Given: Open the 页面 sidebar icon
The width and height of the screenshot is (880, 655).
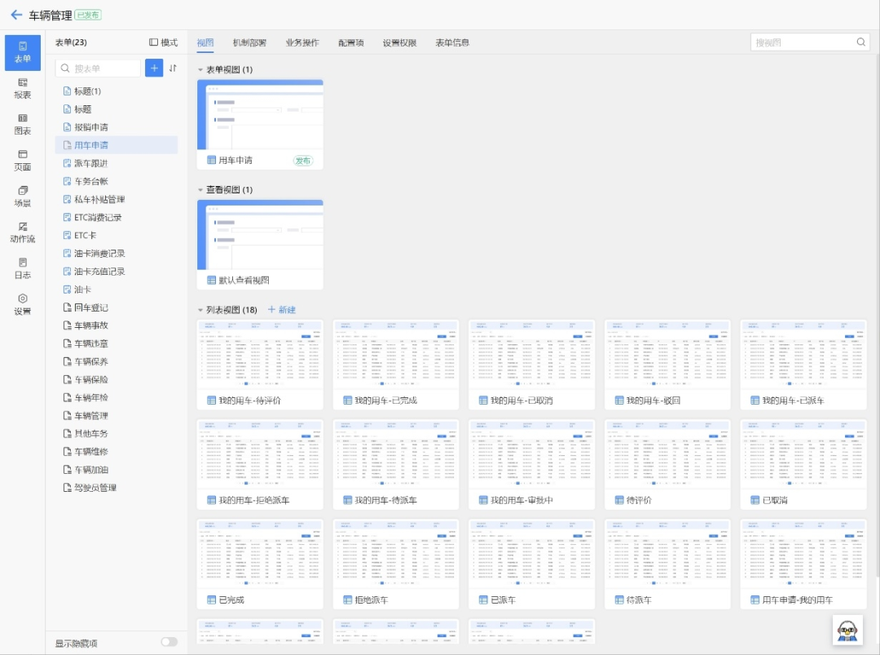Looking at the screenshot, I should pos(23,161).
